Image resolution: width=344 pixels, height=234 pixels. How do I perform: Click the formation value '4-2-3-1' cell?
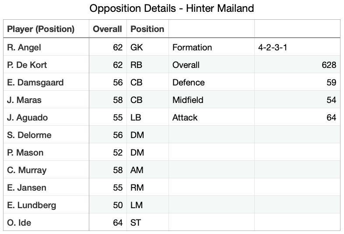point(297,47)
